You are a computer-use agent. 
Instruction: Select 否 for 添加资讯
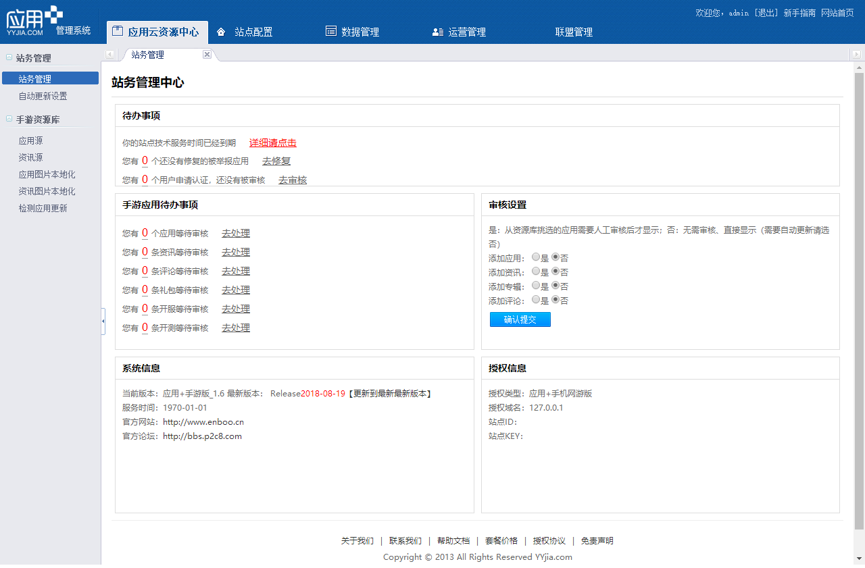(x=555, y=272)
